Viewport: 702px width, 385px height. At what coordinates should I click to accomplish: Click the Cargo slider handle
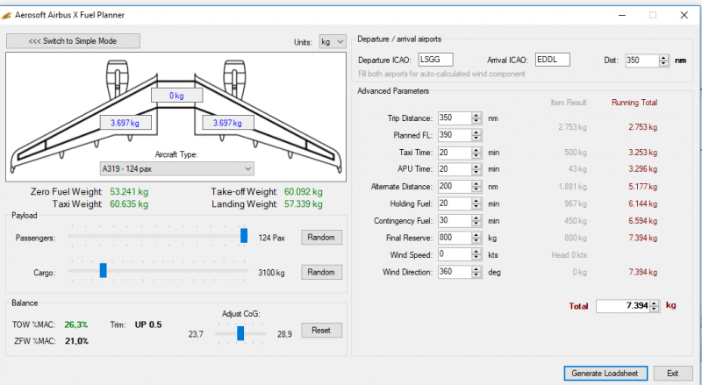[104, 270]
